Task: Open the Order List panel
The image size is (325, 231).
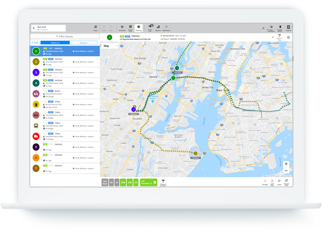Action: pos(150,27)
